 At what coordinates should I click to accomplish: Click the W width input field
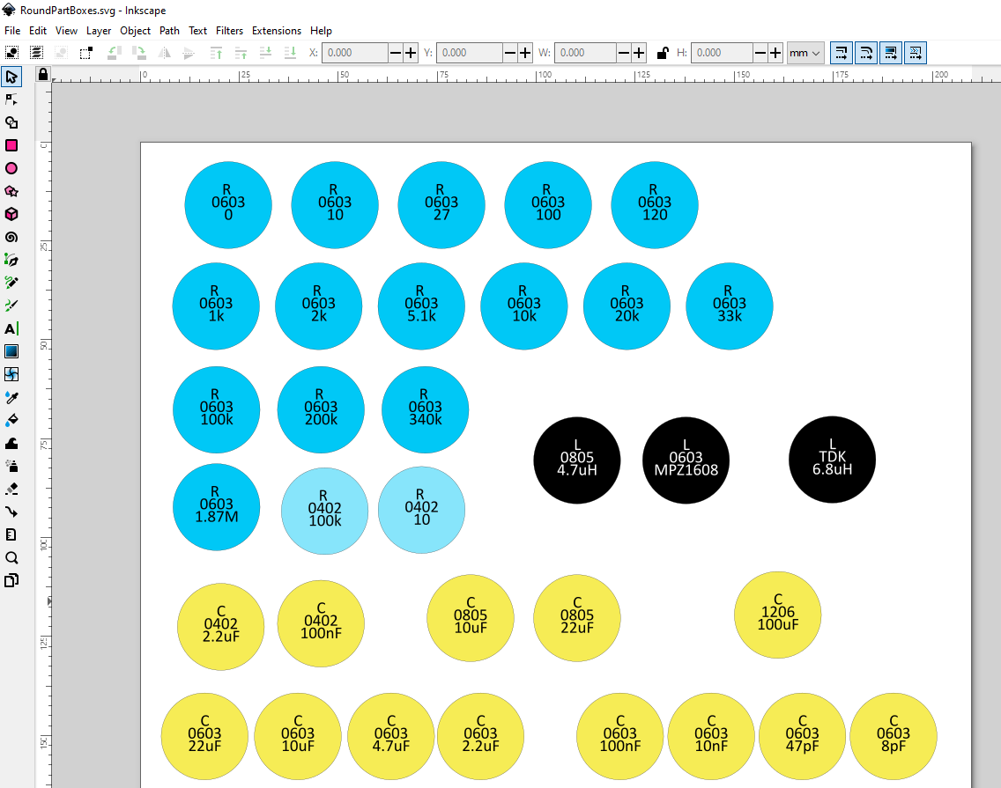tap(584, 53)
